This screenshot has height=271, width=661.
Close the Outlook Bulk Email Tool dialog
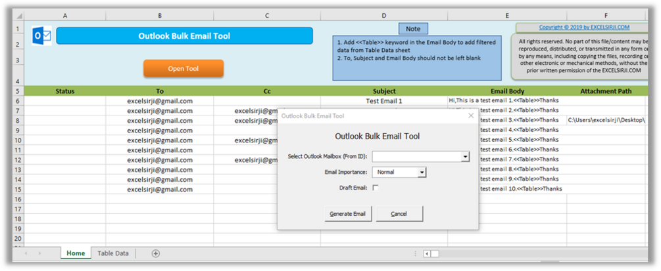(x=472, y=115)
